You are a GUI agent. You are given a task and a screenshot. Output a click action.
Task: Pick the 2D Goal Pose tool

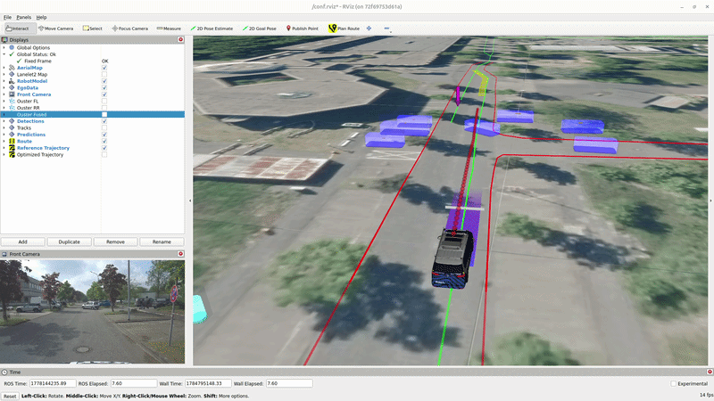click(x=260, y=29)
